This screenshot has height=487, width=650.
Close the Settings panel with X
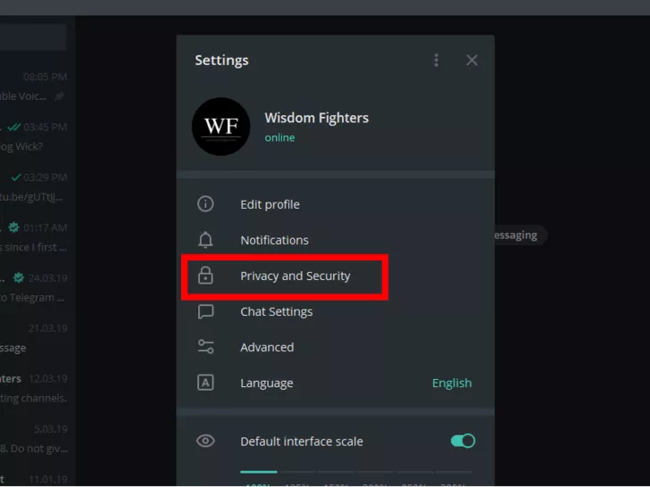pos(471,61)
